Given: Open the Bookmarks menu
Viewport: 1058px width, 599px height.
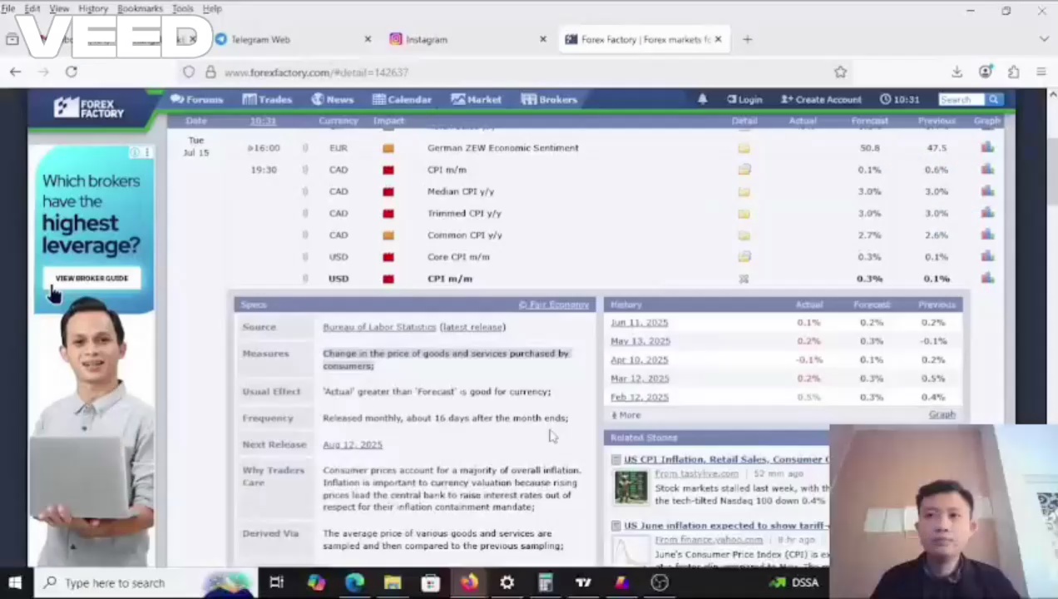Looking at the screenshot, I should [140, 8].
